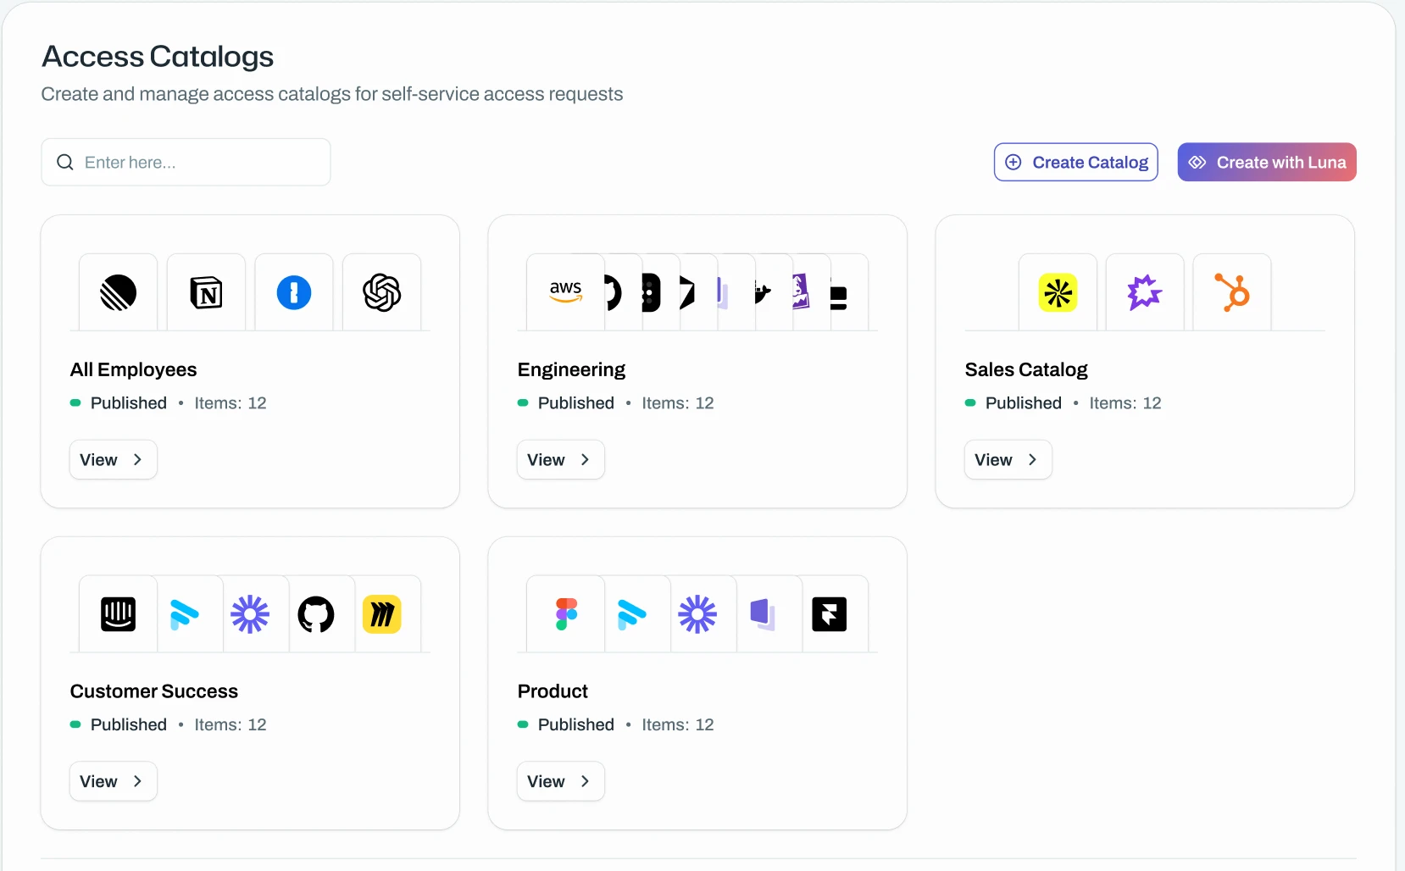The image size is (1405, 871).
Task: Click the Create with Luna button
Action: (1267, 162)
